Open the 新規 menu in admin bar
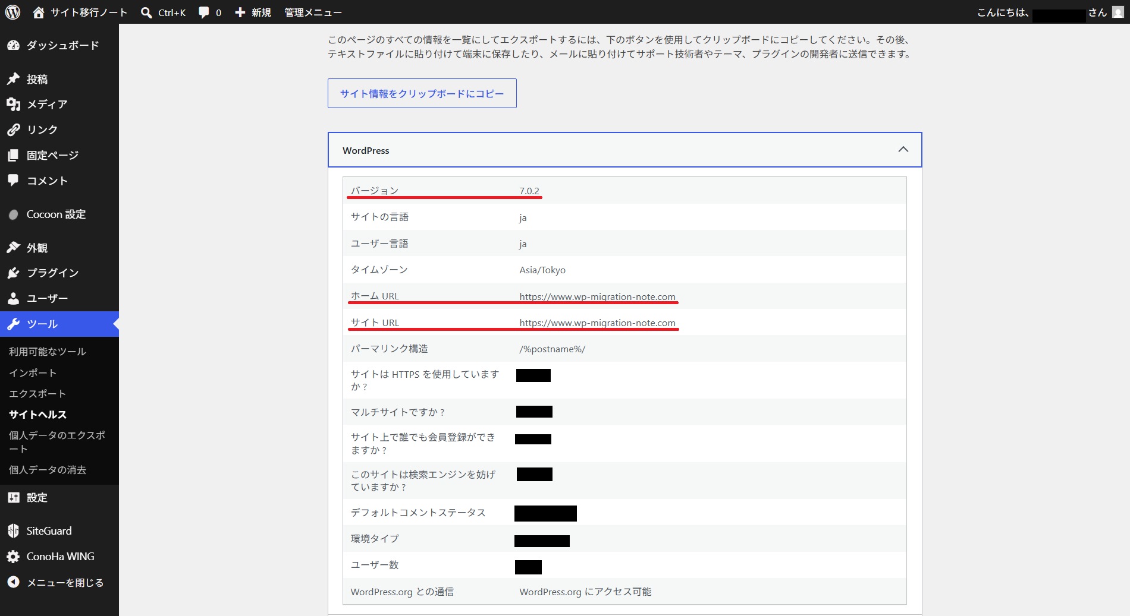 [x=253, y=12]
